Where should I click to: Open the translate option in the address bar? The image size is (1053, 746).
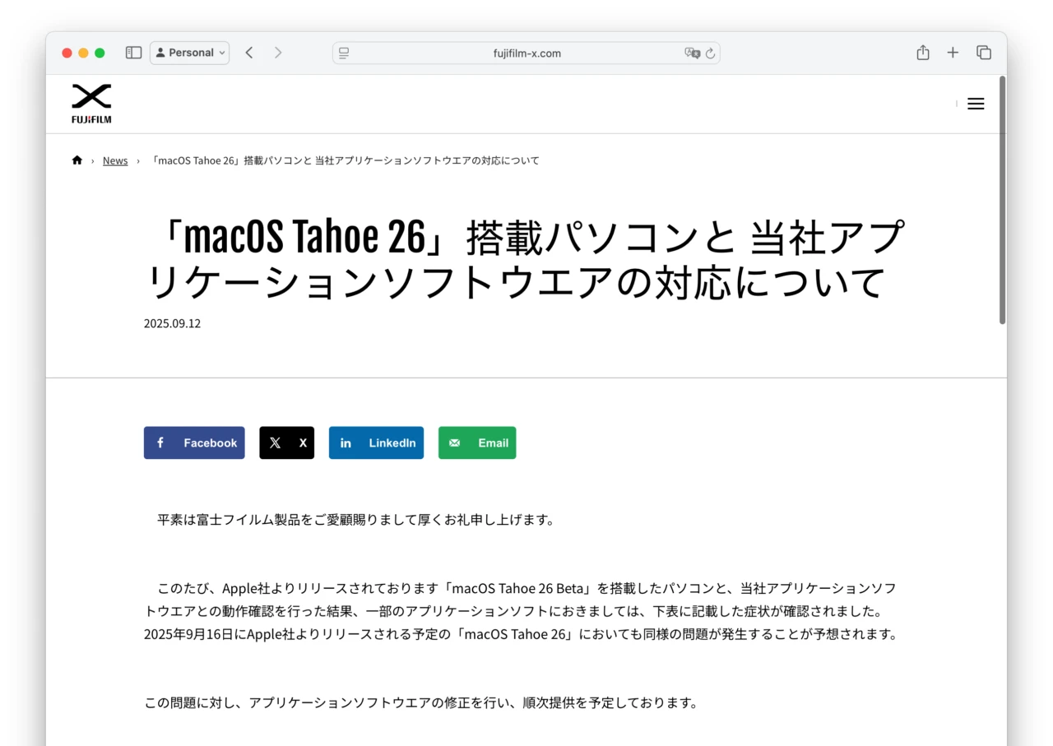click(693, 53)
